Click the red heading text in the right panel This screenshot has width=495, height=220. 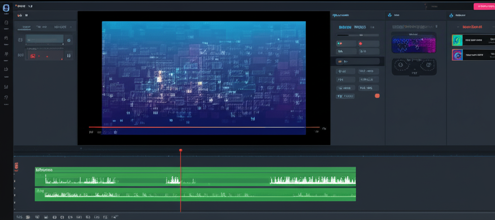472,27
